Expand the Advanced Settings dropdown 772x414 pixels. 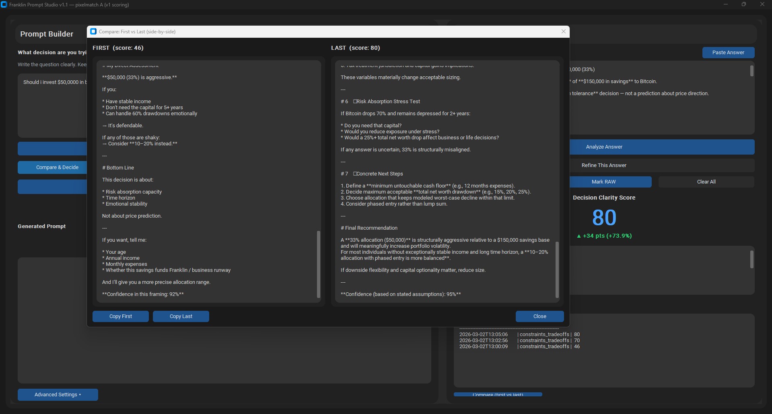click(x=58, y=395)
